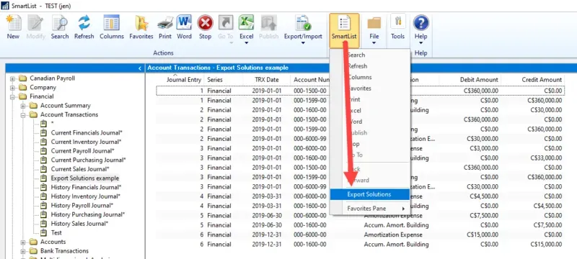Open the Export/Import dropdown arrow
Screen dimensions: 577x259
(303, 43)
